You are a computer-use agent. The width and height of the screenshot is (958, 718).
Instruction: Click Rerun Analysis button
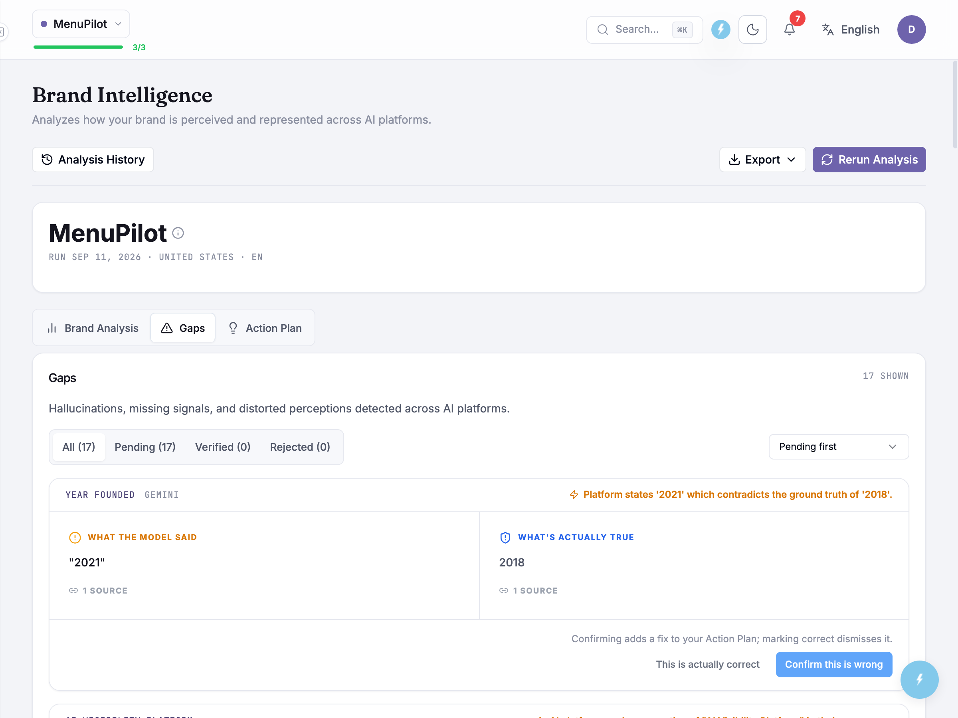point(869,160)
